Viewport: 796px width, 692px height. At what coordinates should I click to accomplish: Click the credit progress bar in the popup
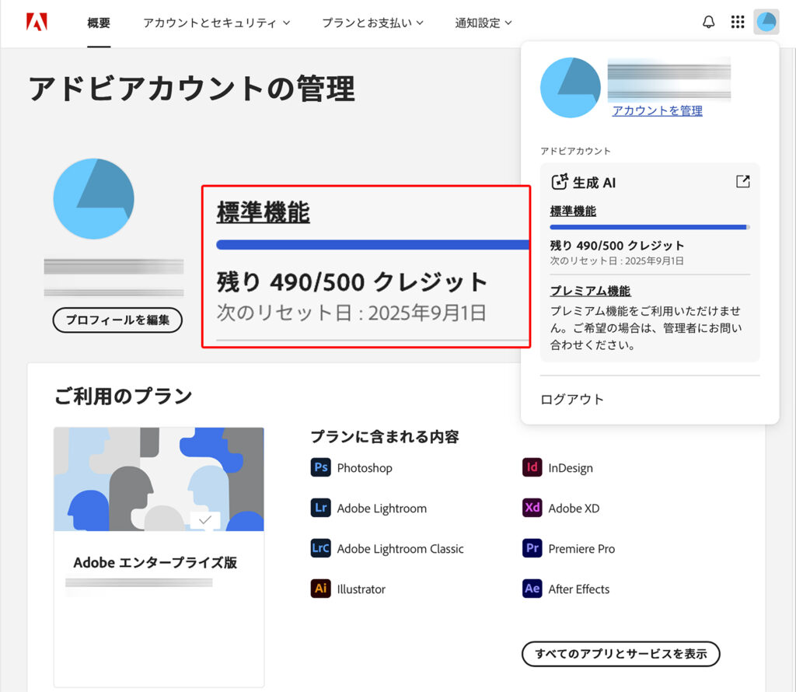[650, 228]
